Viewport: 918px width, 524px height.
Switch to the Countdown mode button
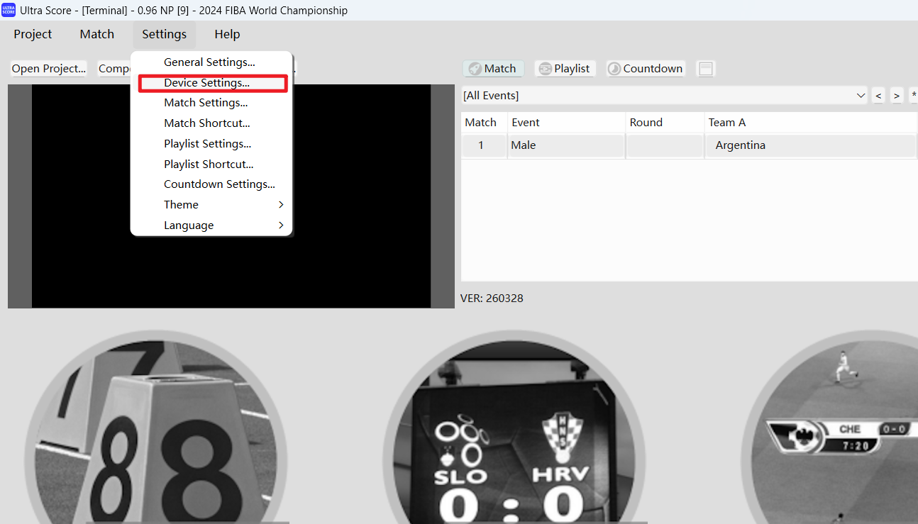(x=646, y=69)
